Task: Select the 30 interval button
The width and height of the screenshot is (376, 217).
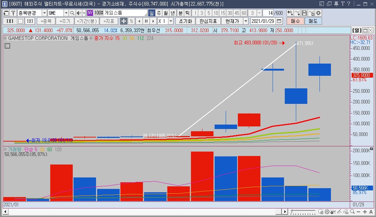Action: (x=230, y=13)
